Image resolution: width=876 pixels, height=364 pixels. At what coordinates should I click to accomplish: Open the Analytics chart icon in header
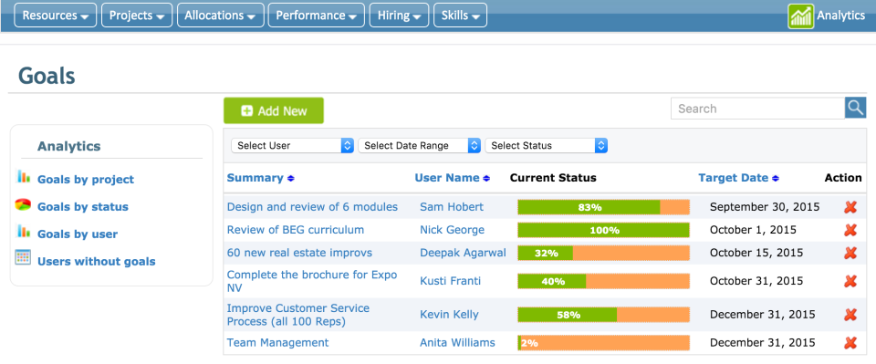pos(800,16)
